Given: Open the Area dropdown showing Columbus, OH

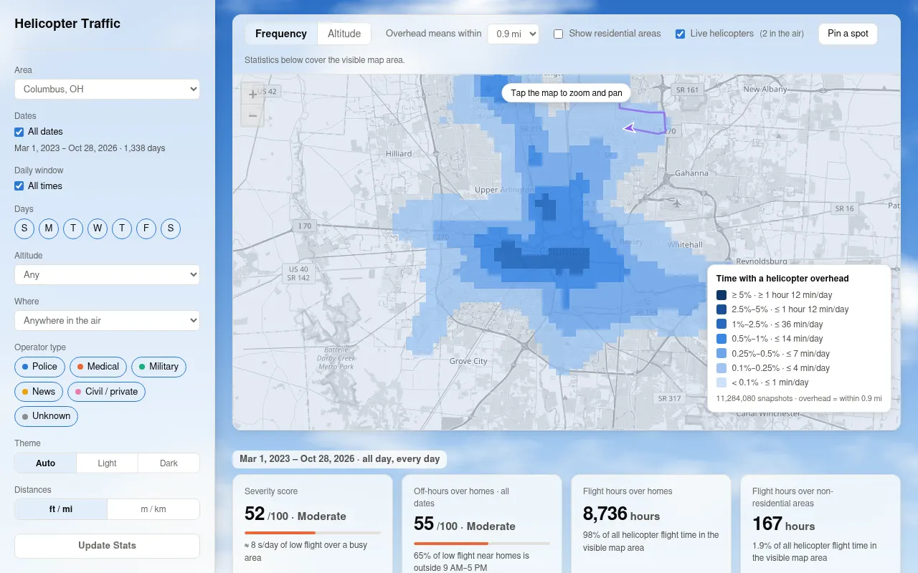Looking at the screenshot, I should pos(107,90).
